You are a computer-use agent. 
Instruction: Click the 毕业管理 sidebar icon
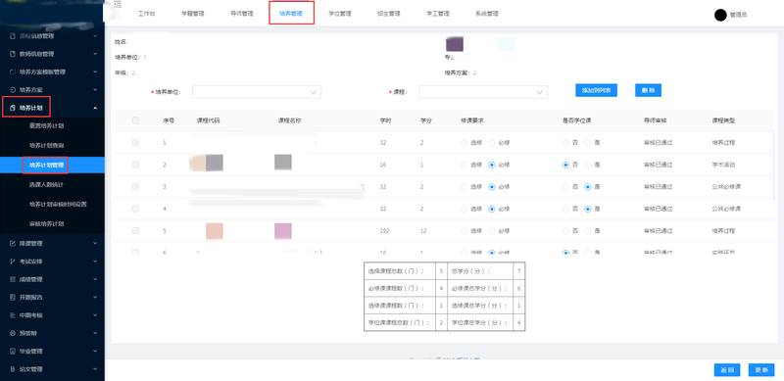[x=13, y=352]
